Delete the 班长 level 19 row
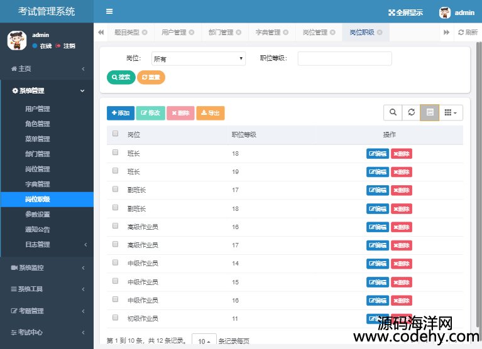 tap(402, 172)
